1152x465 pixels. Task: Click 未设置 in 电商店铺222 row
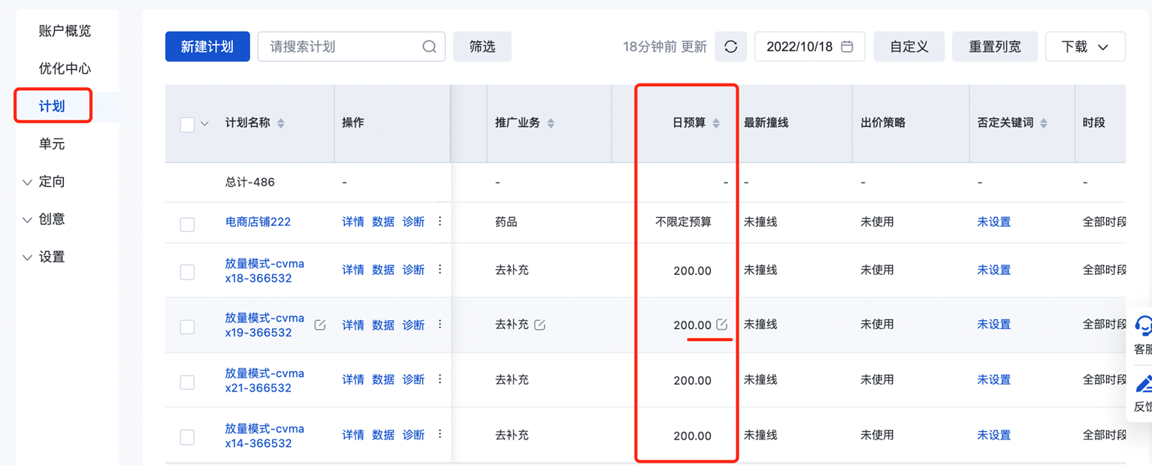tap(993, 222)
